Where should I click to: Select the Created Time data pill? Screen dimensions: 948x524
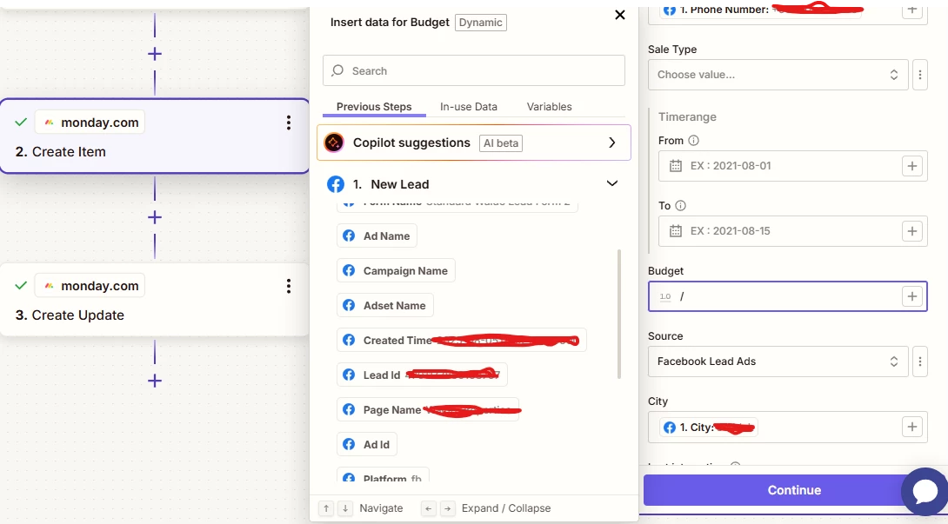click(461, 341)
